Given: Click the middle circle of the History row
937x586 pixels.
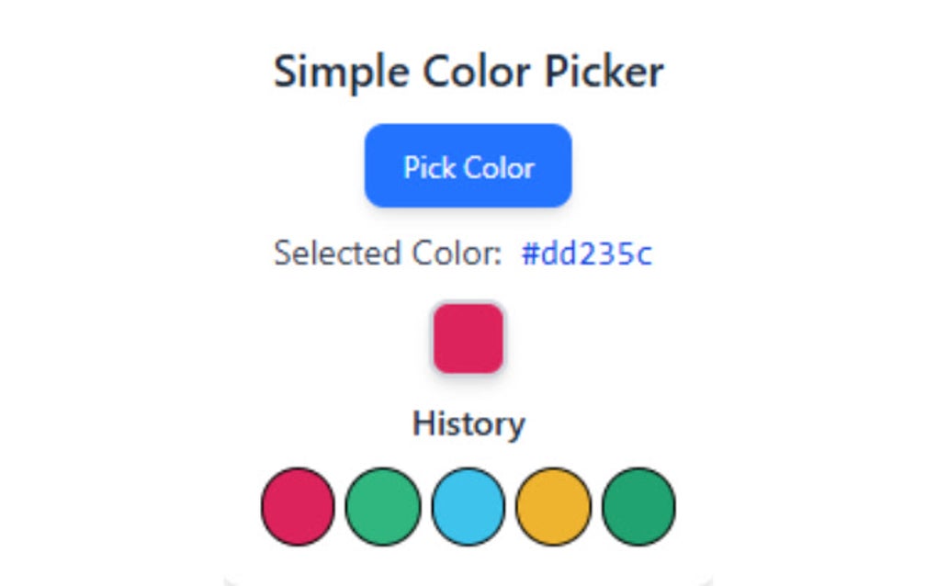Looking at the screenshot, I should (468, 504).
